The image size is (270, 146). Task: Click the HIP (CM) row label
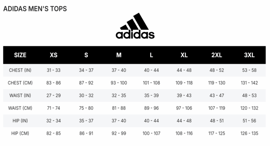20,133
